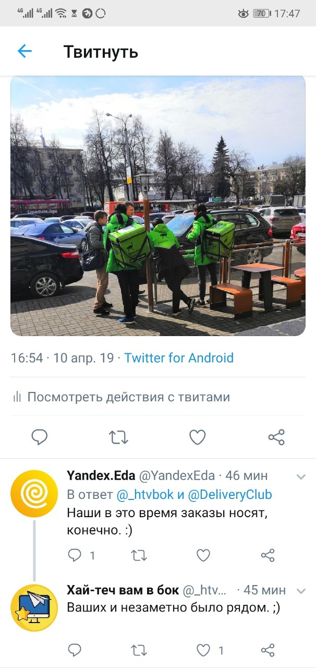Like the main tweet with heart

[x=197, y=437]
